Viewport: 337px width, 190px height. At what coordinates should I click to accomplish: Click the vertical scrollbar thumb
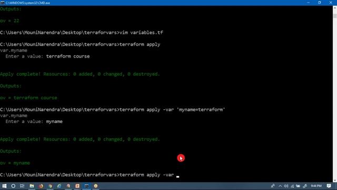pyautogui.click(x=335, y=16)
